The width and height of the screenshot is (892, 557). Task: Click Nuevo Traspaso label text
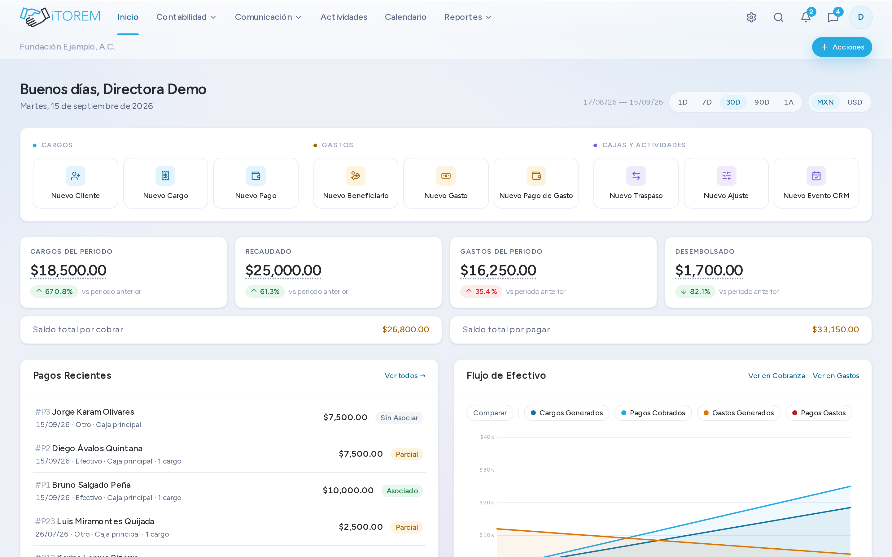(x=636, y=196)
